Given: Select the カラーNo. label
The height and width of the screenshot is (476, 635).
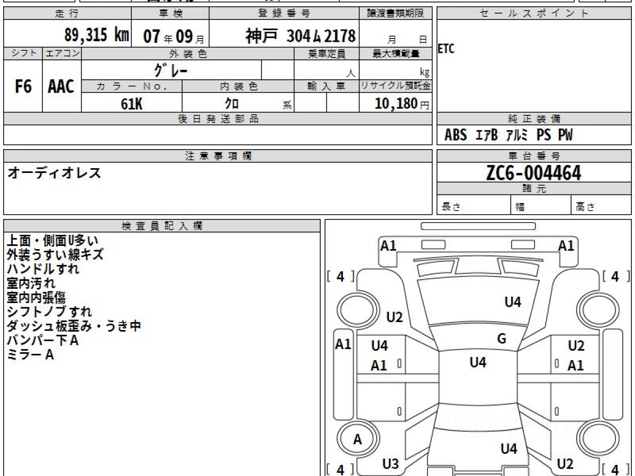Looking at the screenshot, I should pyautogui.click(x=132, y=87).
